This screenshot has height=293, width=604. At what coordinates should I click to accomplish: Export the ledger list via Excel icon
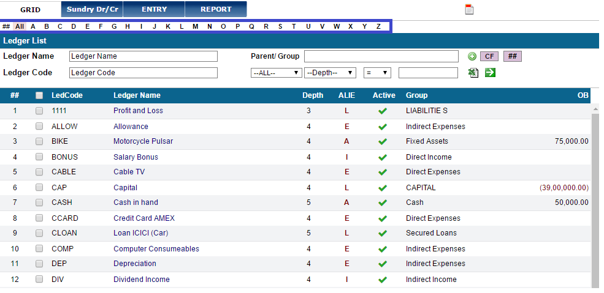[x=473, y=73]
